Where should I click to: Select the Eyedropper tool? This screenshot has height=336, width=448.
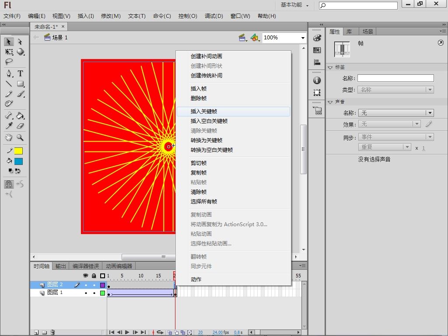click(x=9, y=126)
